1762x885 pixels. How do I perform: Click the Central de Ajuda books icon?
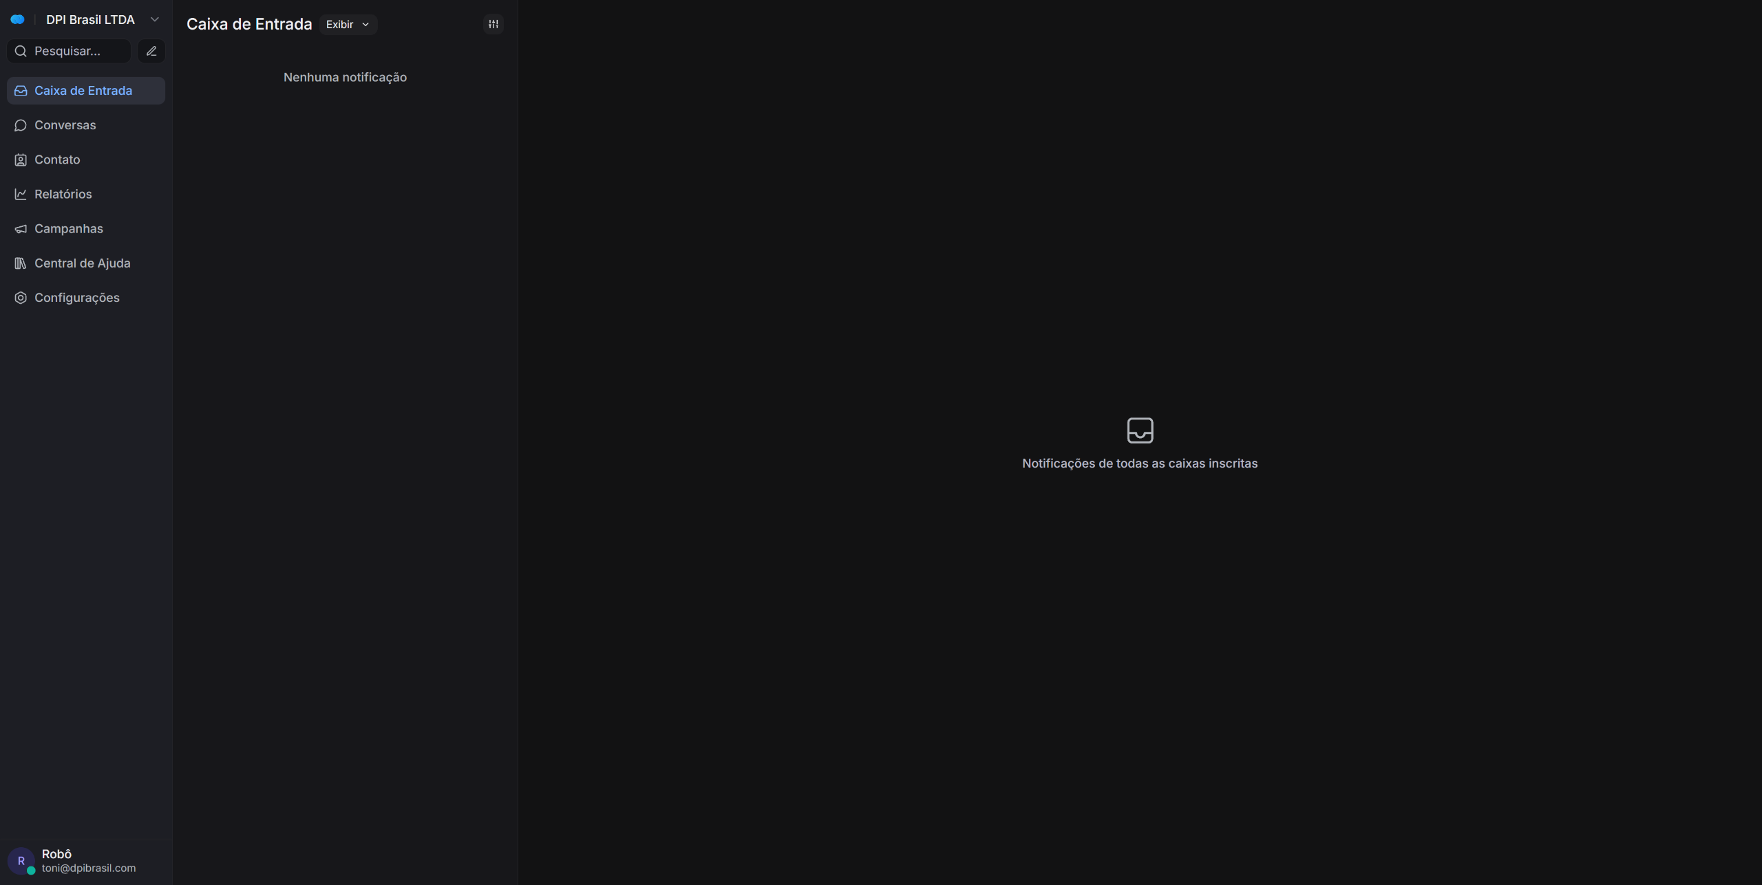pyautogui.click(x=21, y=263)
